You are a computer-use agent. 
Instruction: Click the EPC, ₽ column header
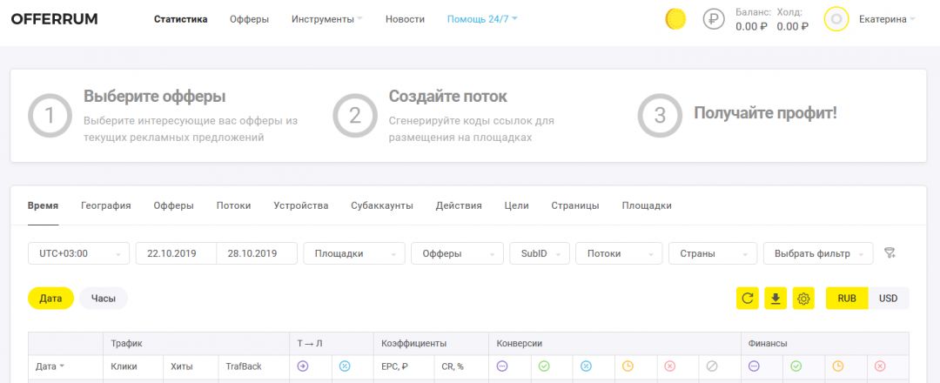[x=394, y=366]
